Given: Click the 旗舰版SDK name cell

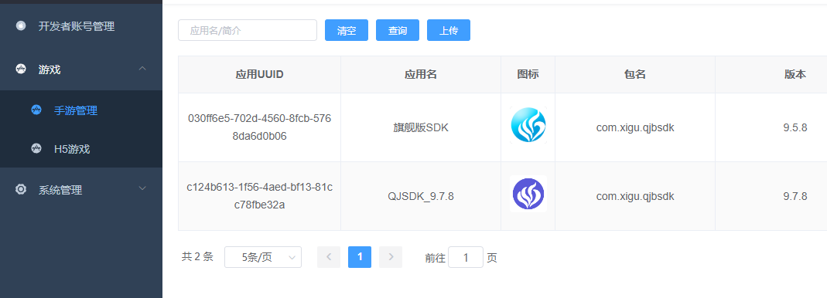Looking at the screenshot, I should [x=421, y=127].
